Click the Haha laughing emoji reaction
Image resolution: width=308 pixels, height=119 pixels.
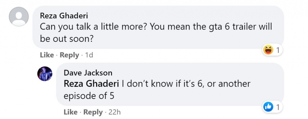pyautogui.click(x=268, y=50)
